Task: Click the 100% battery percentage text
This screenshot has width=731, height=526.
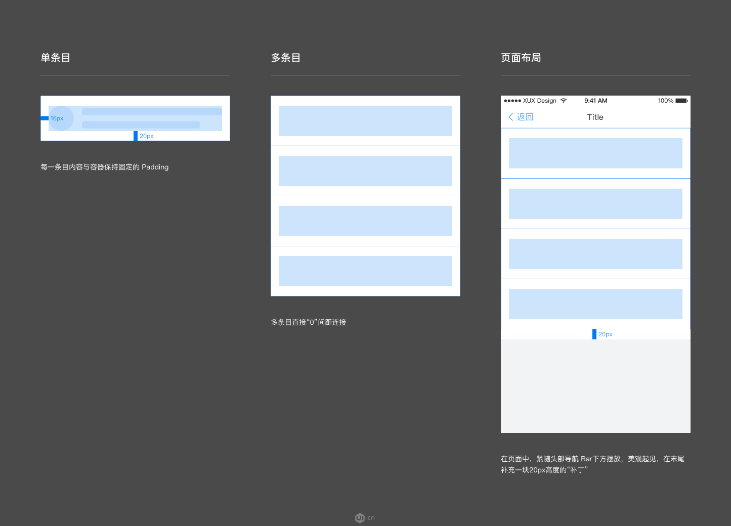Action: pos(666,101)
